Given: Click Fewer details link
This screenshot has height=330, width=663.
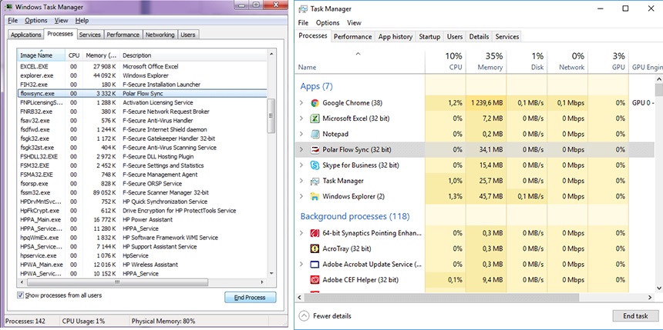Looking at the screenshot, I should click(x=332, y=316).
